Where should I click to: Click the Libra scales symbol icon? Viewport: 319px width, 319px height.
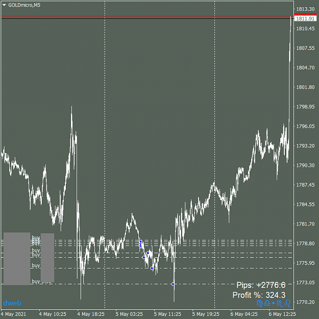pos(267,303)
